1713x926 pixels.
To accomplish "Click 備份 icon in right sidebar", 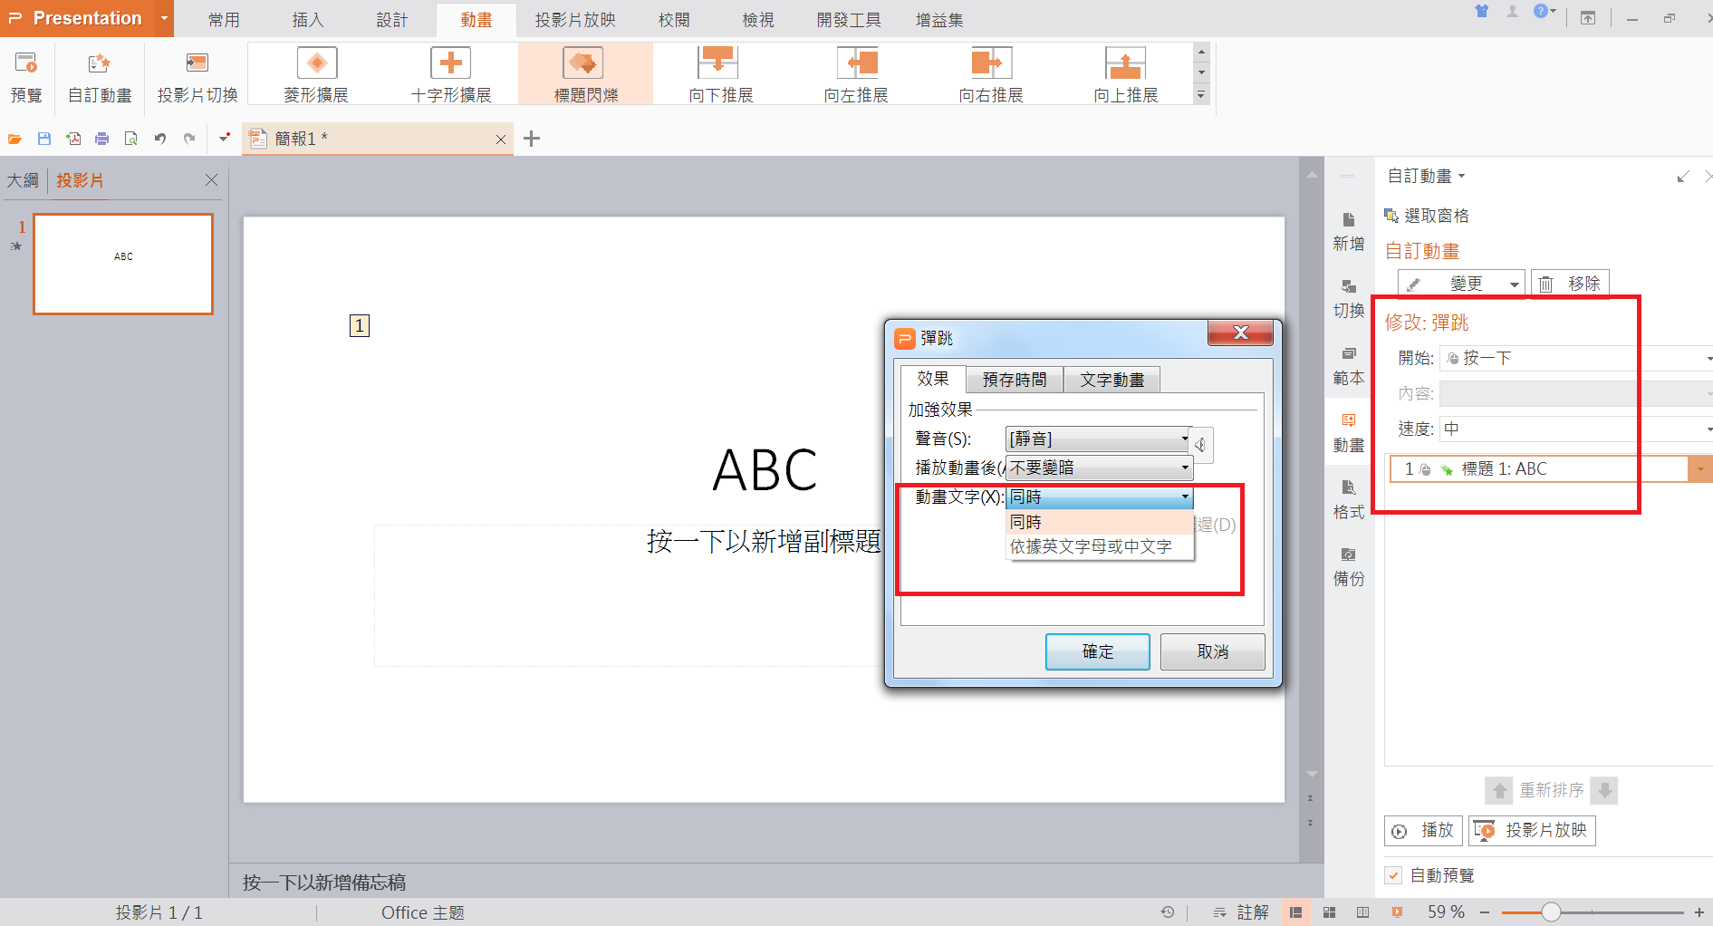I will 1348,567.
